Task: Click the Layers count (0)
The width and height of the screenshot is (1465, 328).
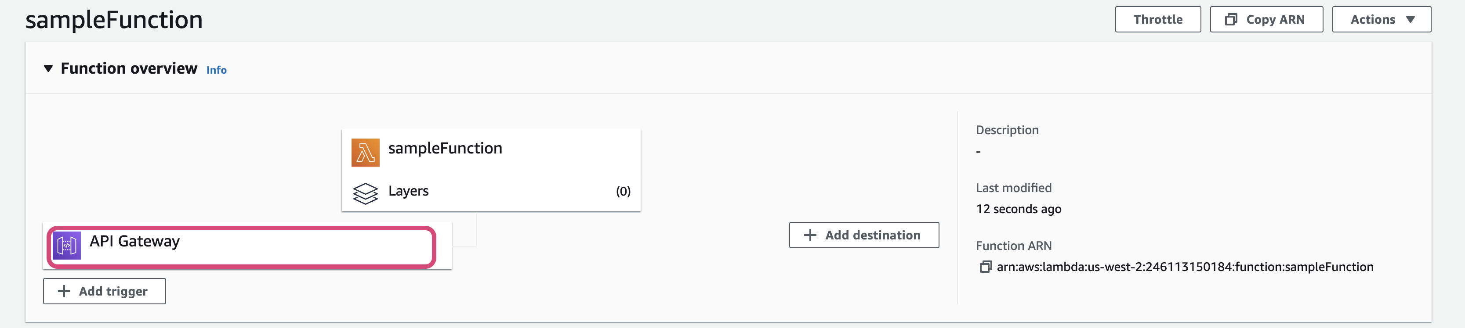Action: [623, 192]
